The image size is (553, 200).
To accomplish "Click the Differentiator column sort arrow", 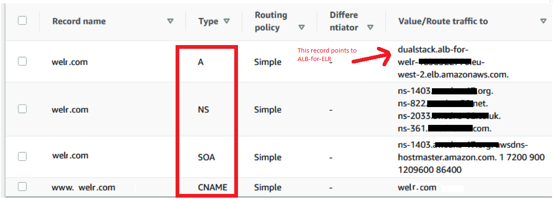I will (370, 27).
